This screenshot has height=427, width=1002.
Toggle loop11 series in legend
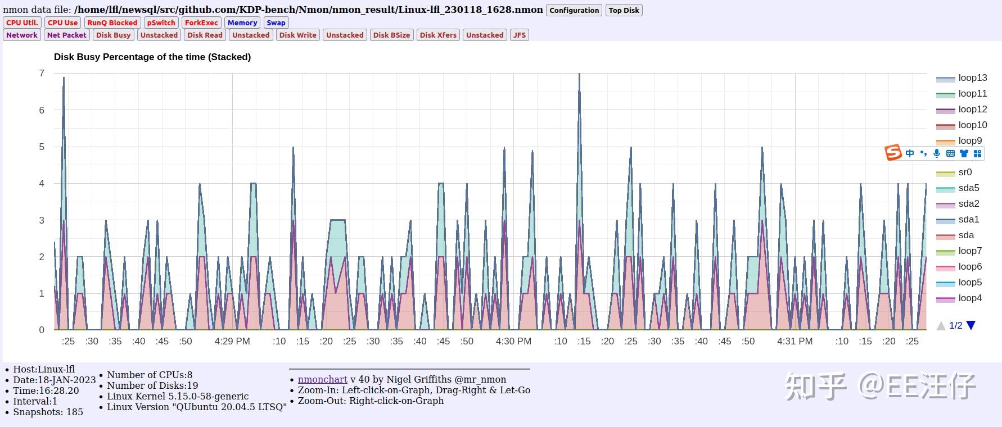(962, 94)
